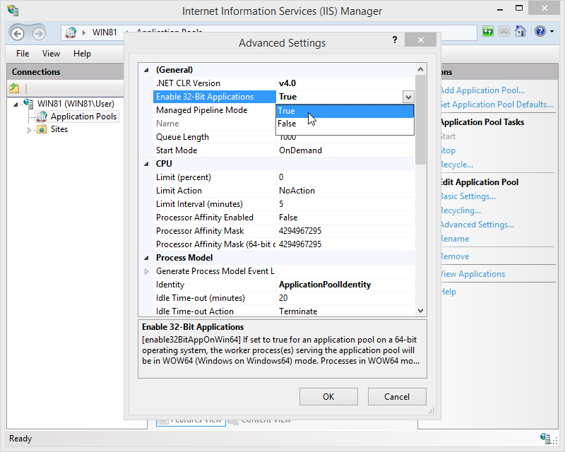Open the Help question-mark toolbar icon

pos(540,31)
